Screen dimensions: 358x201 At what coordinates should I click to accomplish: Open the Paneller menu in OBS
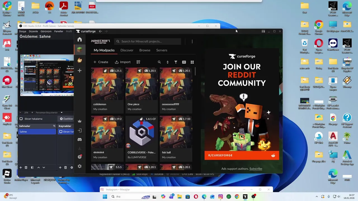pyautogui.click(x=59, y=31)
